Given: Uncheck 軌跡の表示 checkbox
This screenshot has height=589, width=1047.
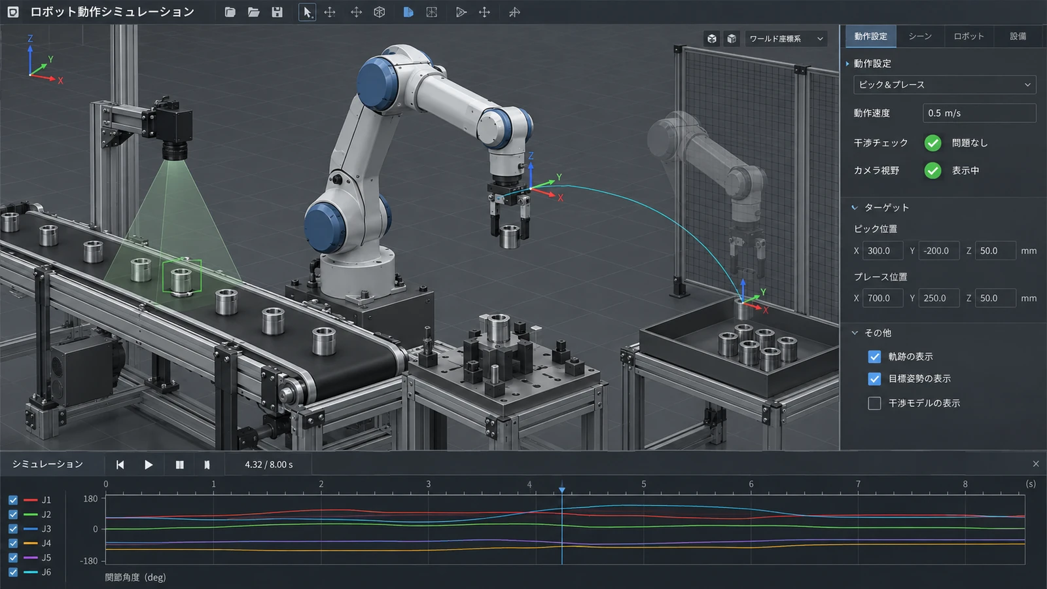Looking at the screenshot, I should click(x=874, y=357).
